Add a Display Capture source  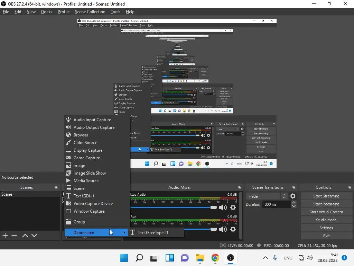(97, 150)
